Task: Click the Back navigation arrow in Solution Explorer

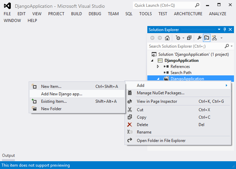Action: (x=152, y=38)
